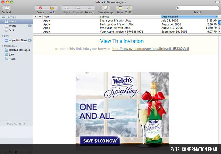Select the Inbox mailbox

[16, 21]
